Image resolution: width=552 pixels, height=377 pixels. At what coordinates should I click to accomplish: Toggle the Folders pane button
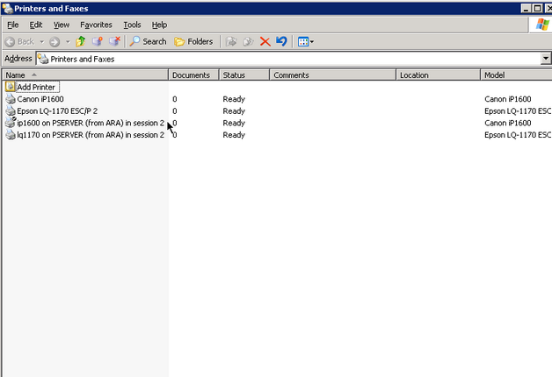tap(193, 41)
